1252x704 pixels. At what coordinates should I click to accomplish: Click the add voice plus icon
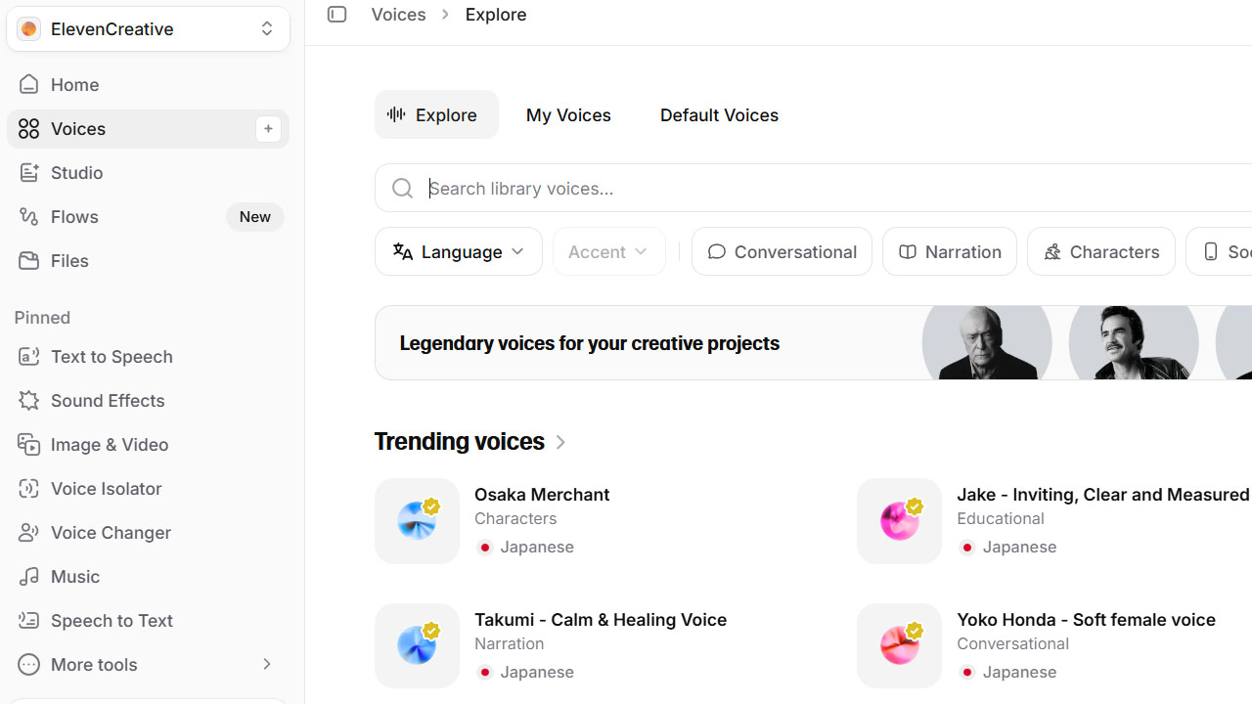[x=268, y=128]
